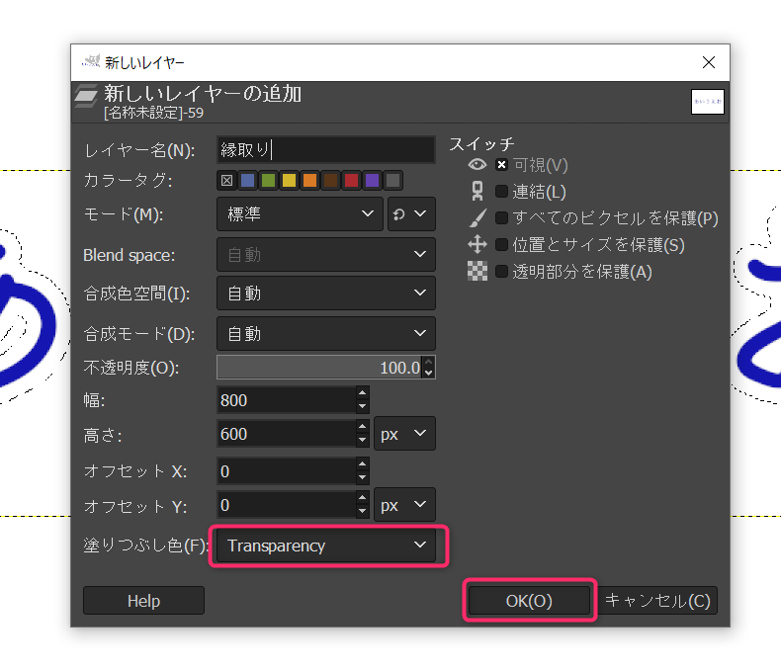Click the layers icon in dialog header

(86, 96)
